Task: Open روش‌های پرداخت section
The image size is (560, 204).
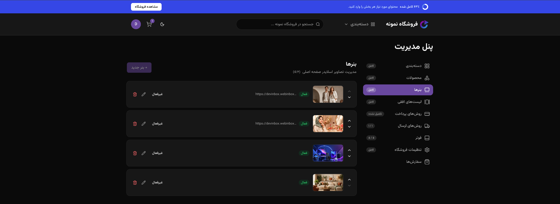Action: (x=398, y=114)
